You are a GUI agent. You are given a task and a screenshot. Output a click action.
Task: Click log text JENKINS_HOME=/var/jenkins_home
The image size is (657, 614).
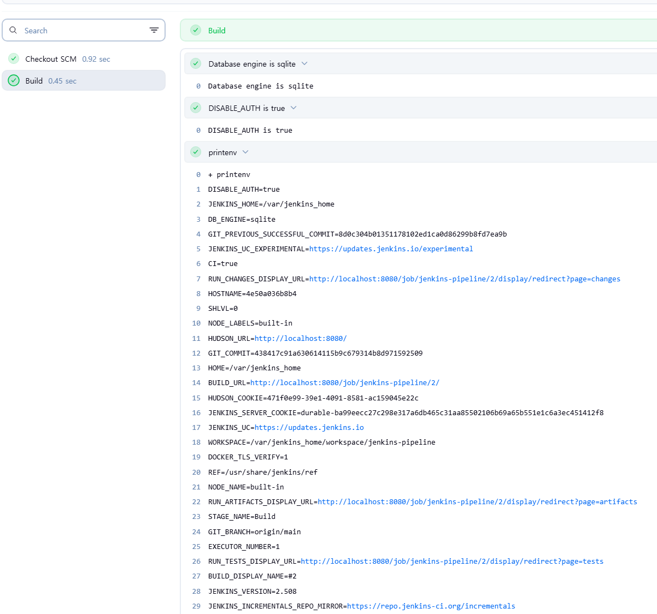[x=271, y=204]
